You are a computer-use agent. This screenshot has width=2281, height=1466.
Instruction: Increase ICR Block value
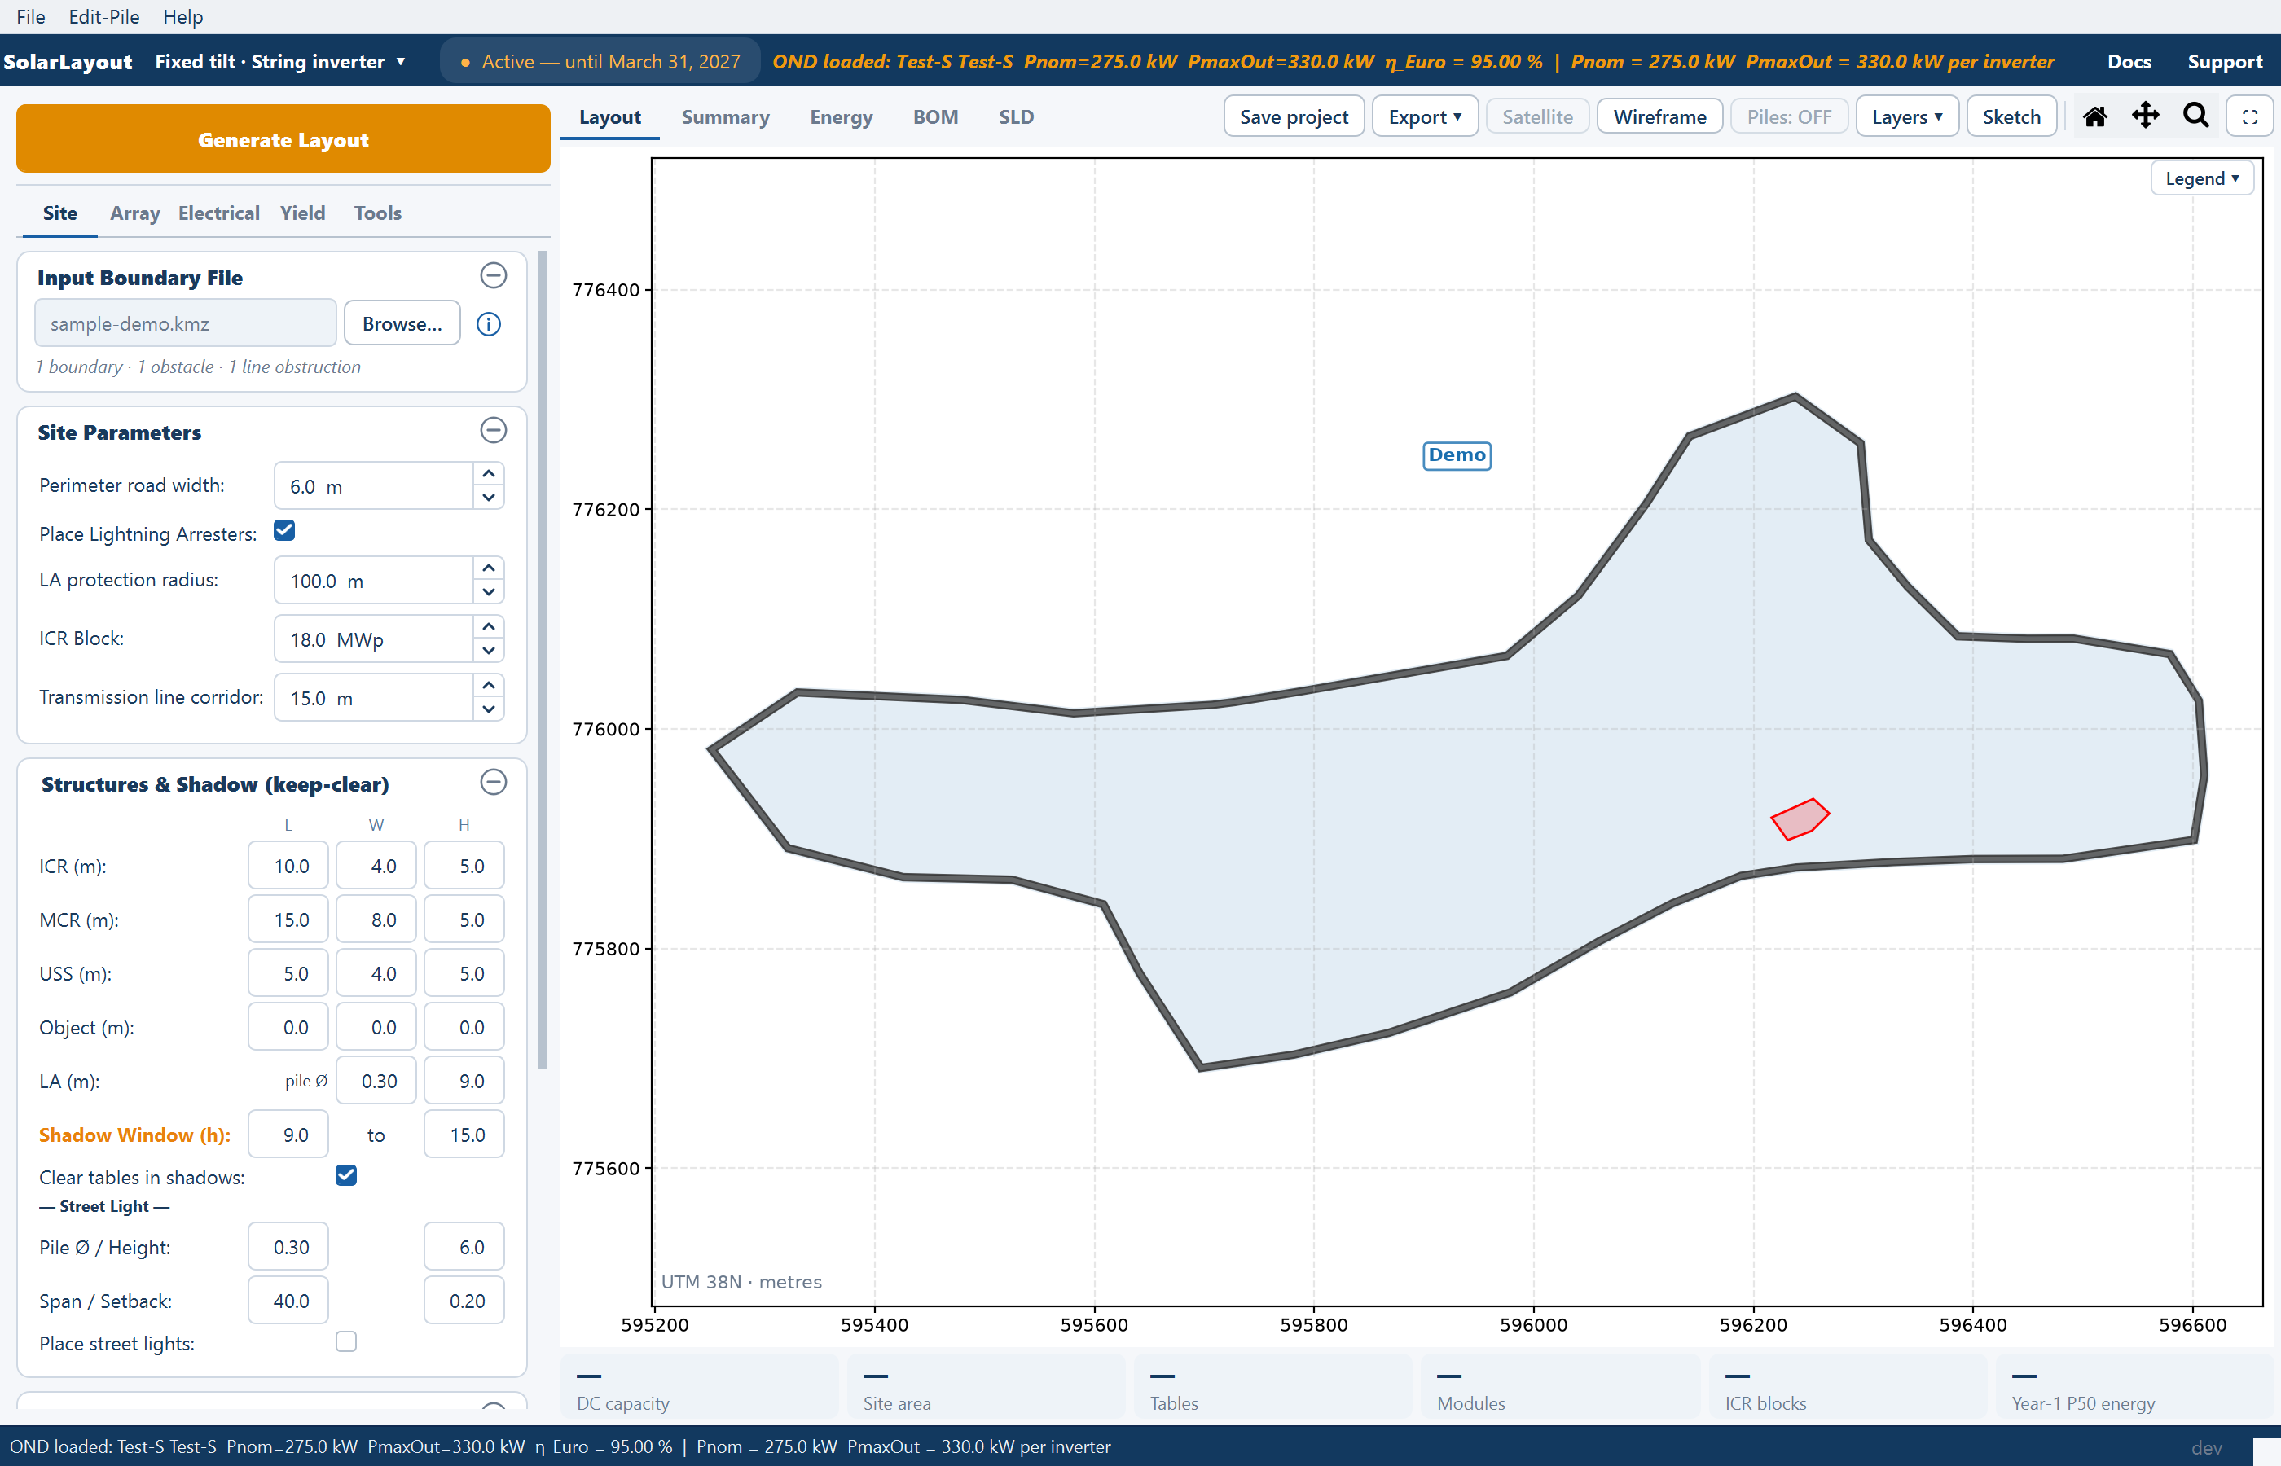pos(488,627)
